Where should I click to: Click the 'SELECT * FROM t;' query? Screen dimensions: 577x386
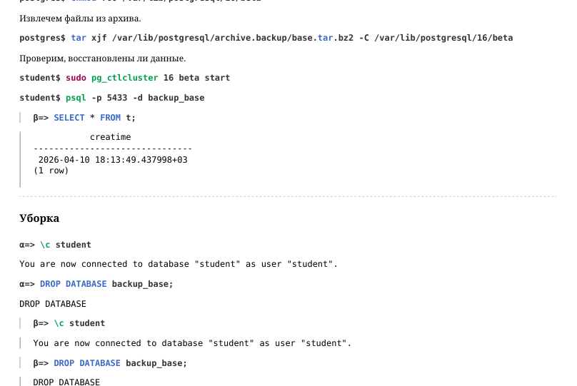(x=84, y=118)
